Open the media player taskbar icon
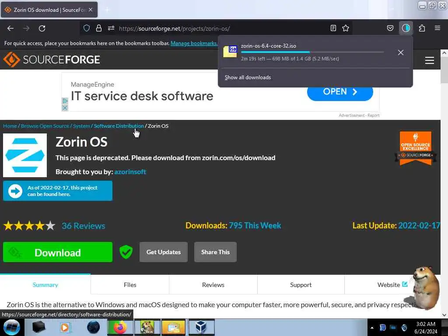 click(x=65, y=327)
